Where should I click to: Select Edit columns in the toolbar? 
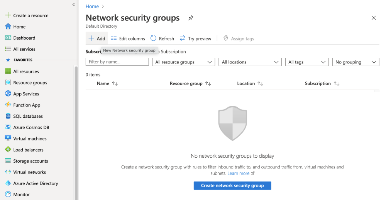[x=128, y=38]
